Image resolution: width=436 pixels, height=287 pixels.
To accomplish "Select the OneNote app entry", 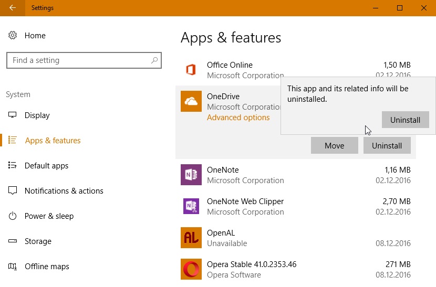I will (296, 175).
